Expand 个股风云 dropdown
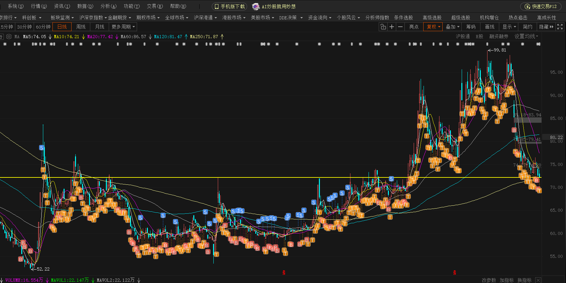The height and width of the screenshot is (283, 566). click(348, 18)
